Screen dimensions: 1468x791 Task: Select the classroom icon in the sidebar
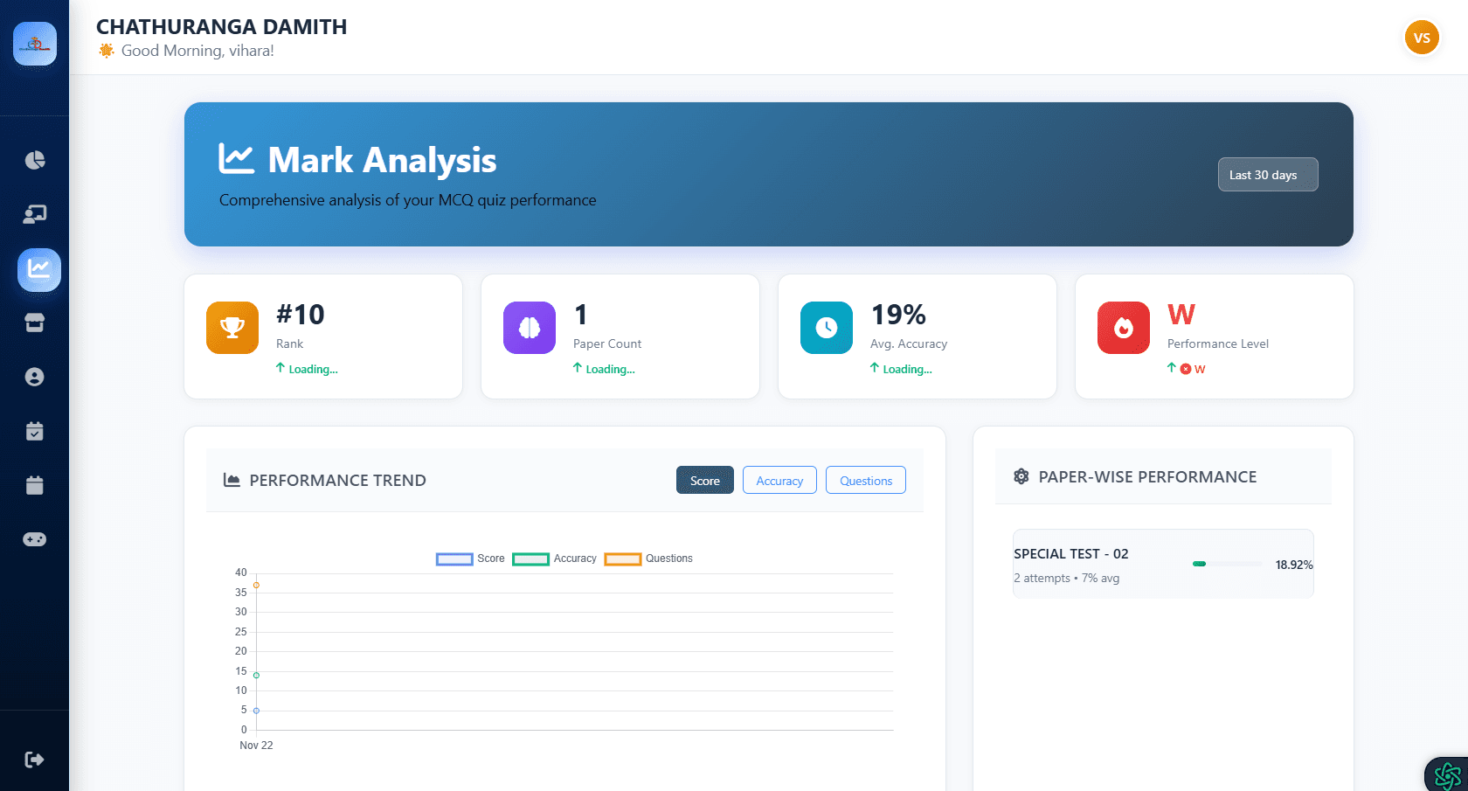tap(34, 214)
